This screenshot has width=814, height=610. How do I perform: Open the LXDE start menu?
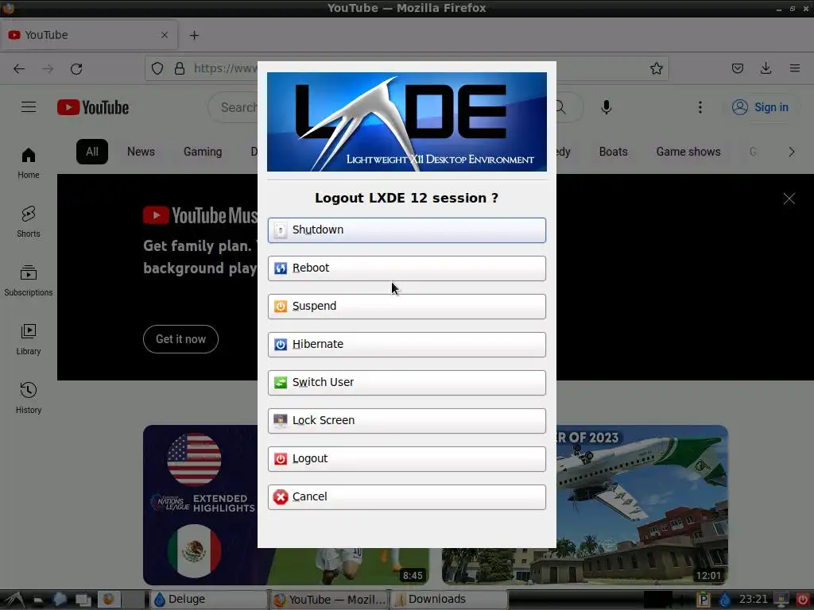[x=13, y=600]
